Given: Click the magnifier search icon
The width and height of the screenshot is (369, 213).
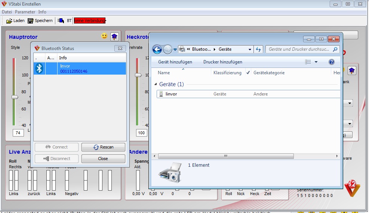Looking at the screenshot, I should coord(335,49).
